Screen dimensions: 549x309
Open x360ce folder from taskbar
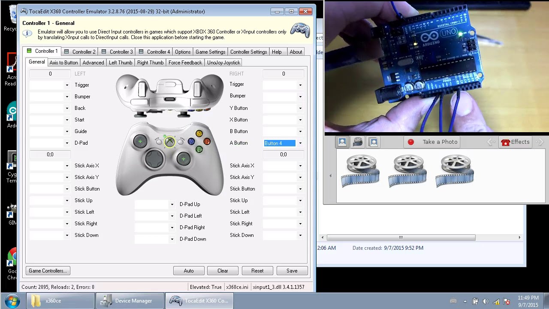click(x=60, y=301)
